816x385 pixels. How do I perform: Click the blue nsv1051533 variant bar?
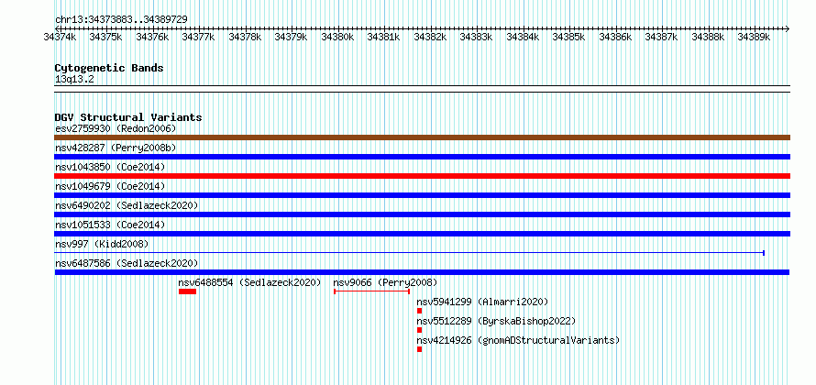pyautogui.click(x=422, y=234)
